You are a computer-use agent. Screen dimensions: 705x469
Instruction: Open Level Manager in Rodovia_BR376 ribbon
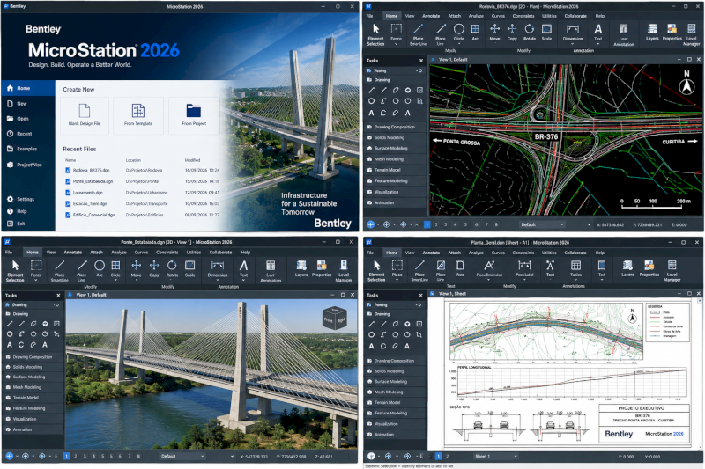coord(692,34)
